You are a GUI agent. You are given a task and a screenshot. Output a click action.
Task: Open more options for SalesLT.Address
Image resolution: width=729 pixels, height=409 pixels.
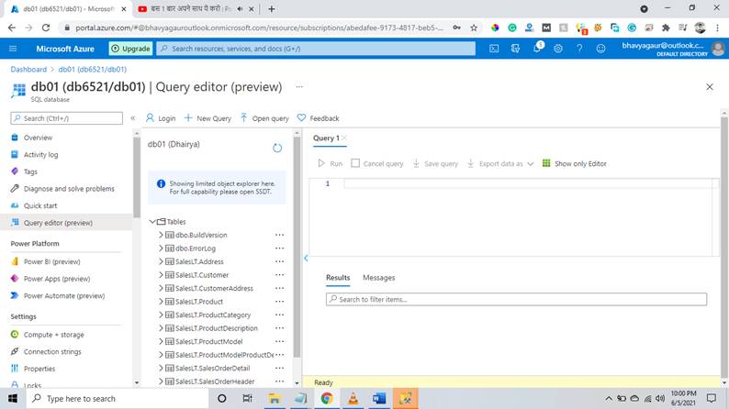[279, 261]
